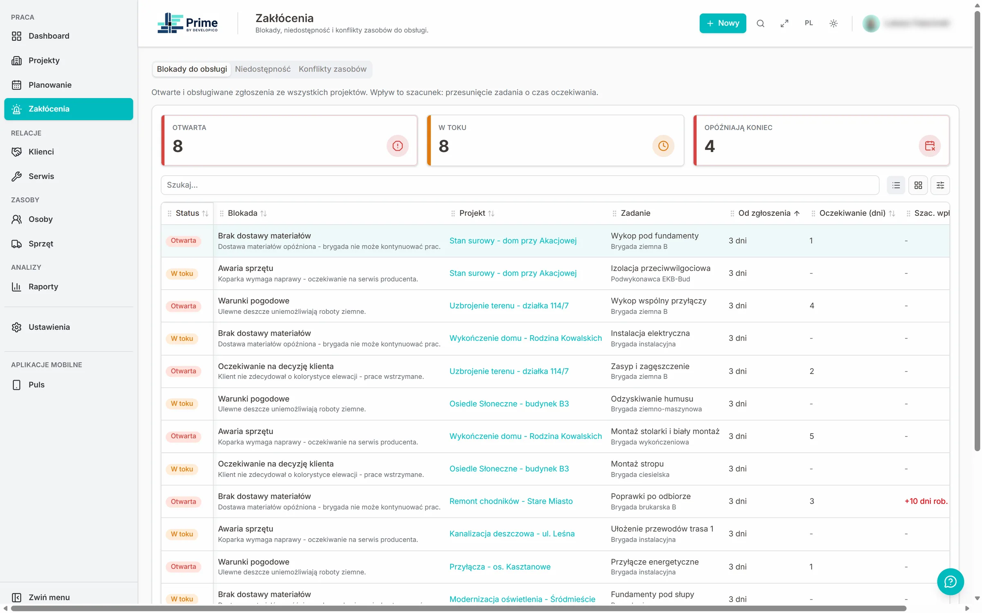This screenshot has height=613, width=982.
Task: Open the header search icon
Action: [760, 23]
